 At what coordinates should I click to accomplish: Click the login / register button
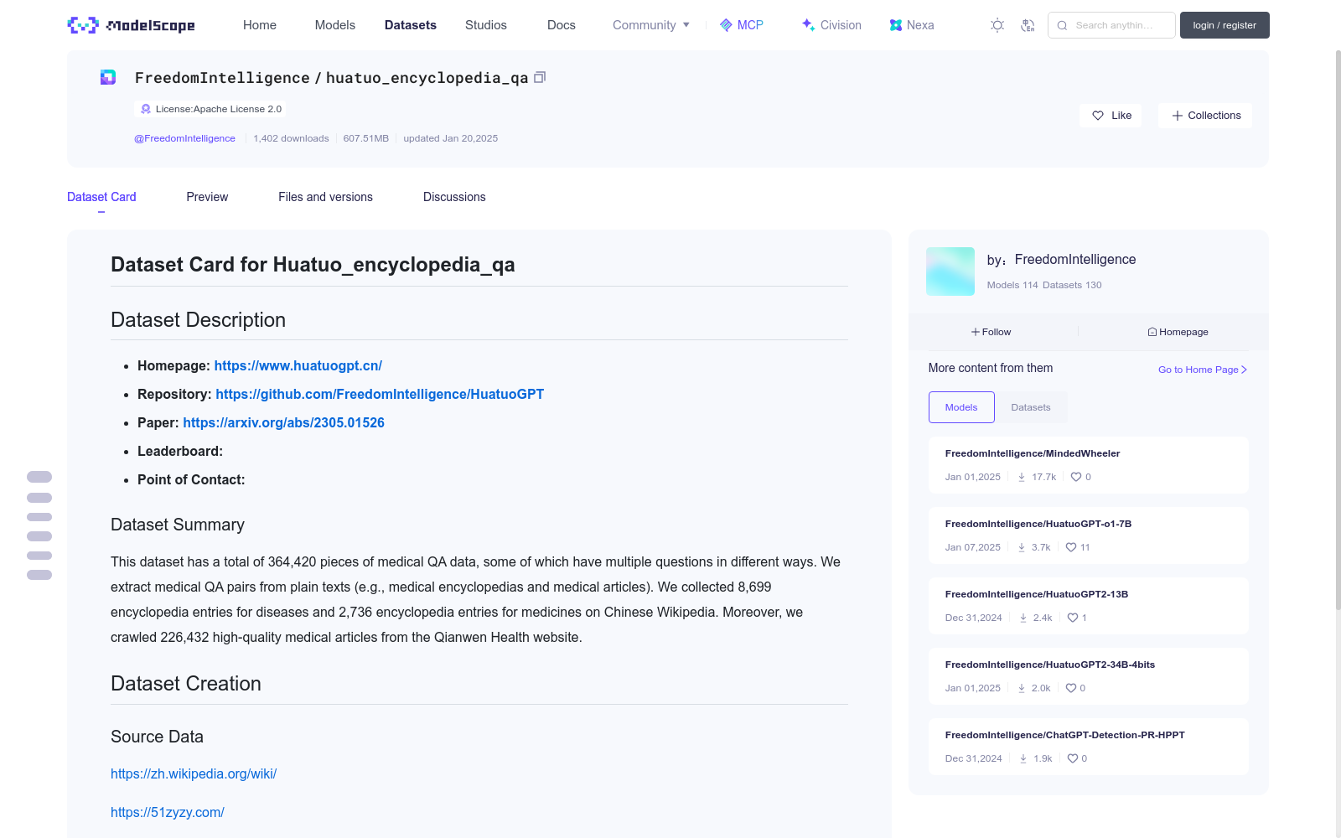pyautogui.click(x=1225, y=25)
